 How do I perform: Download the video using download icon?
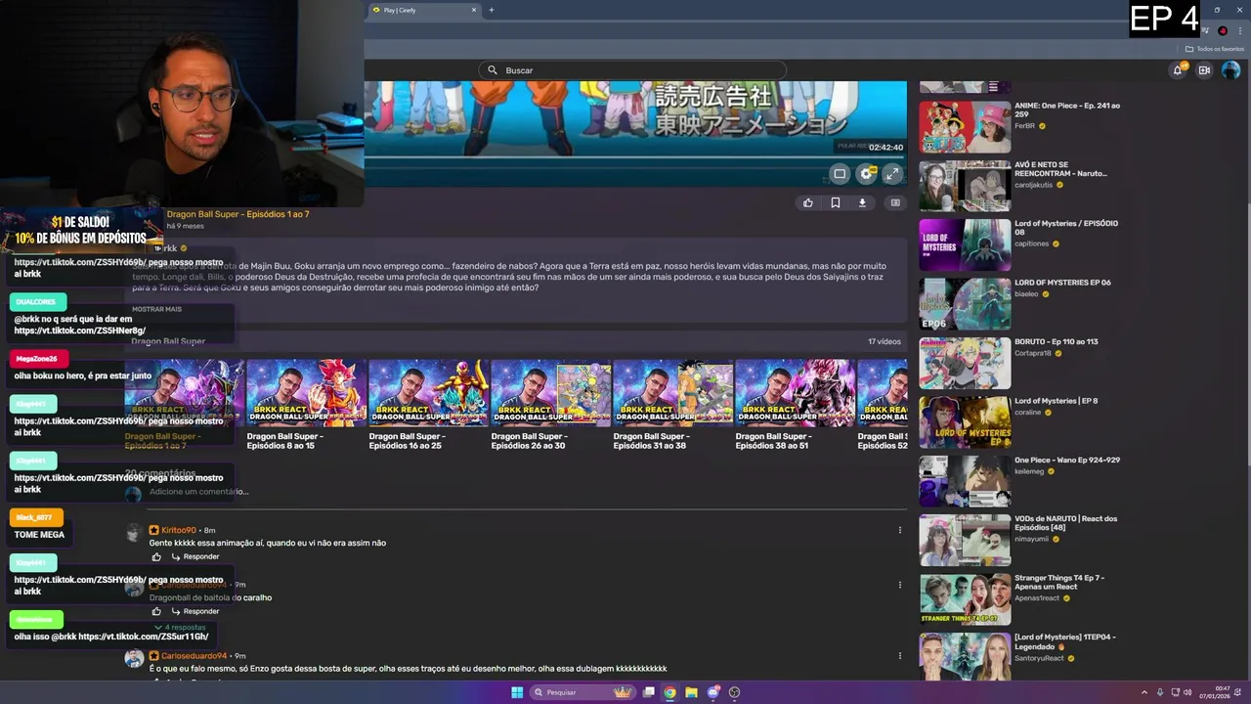click(862, 203)
